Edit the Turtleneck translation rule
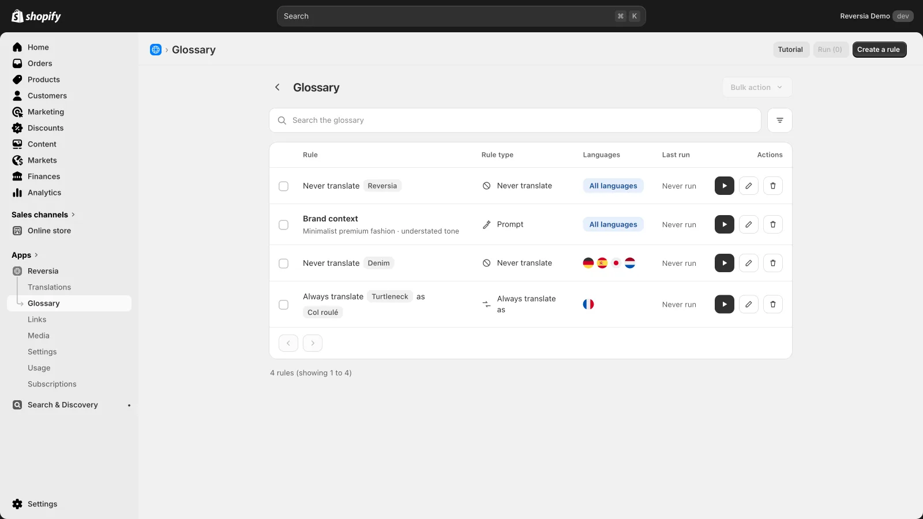Image resolution: width=923 pixels, height=519 pixels. [x=749, y=304]
